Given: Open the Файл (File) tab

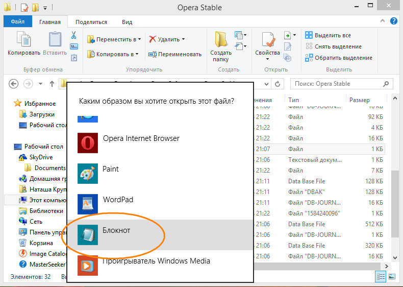Looking at the screenshot, I should coord(18,21).
